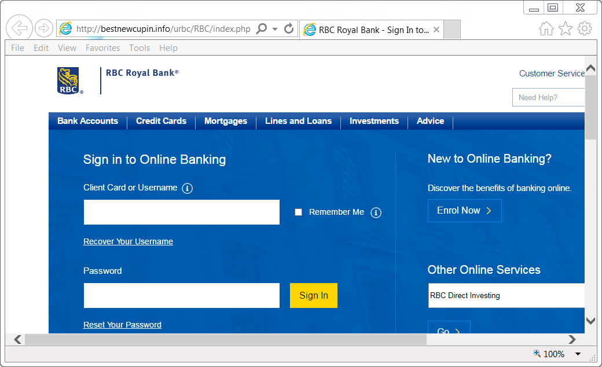The image size is (602, 367).
Task: Open Investments navigation item
Action: click(374, 121)
